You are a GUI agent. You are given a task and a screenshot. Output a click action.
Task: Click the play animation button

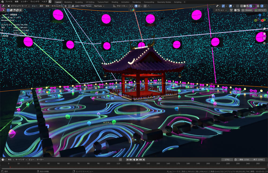pos(137,160)
